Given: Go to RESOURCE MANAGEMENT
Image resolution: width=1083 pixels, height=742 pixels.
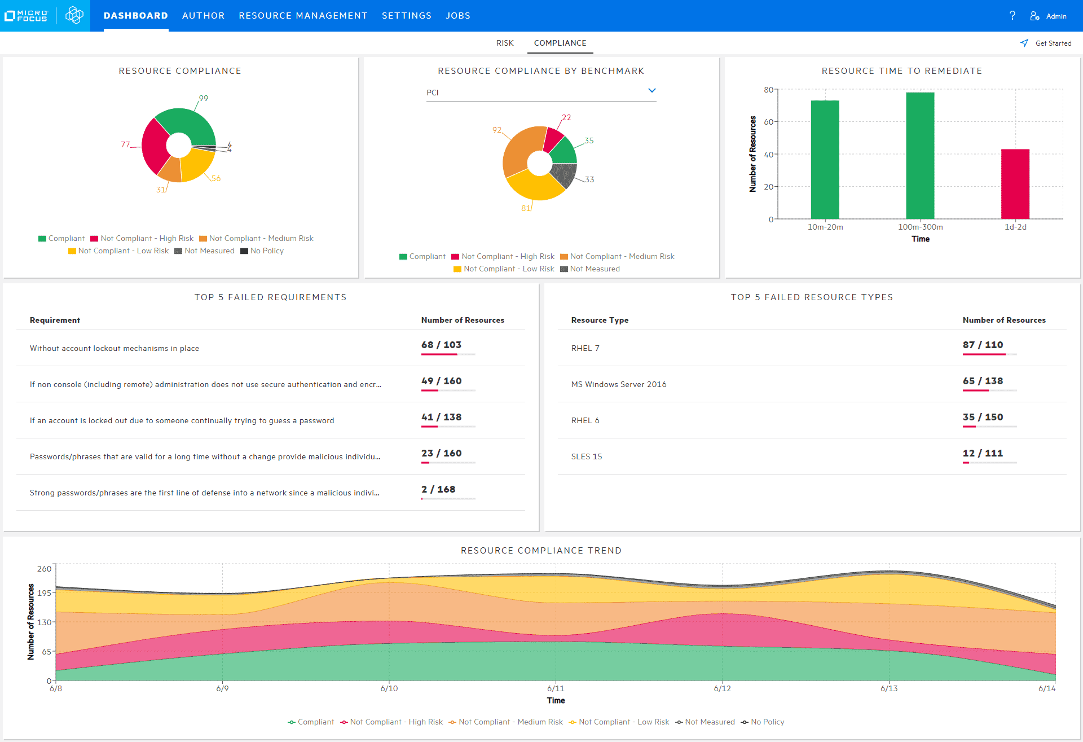Looking at the screenshot, I should click(303, 15).
